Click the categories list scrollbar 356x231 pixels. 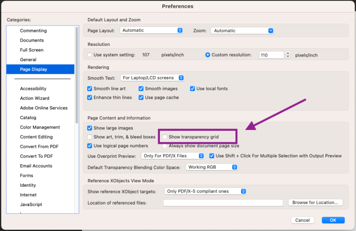click(77, 75)
